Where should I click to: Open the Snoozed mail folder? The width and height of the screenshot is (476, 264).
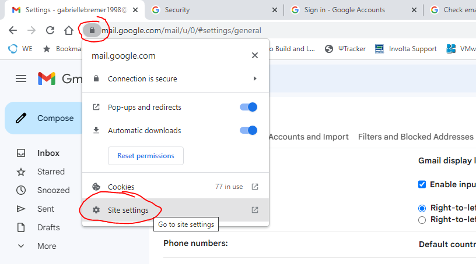(x=53, y=190)
